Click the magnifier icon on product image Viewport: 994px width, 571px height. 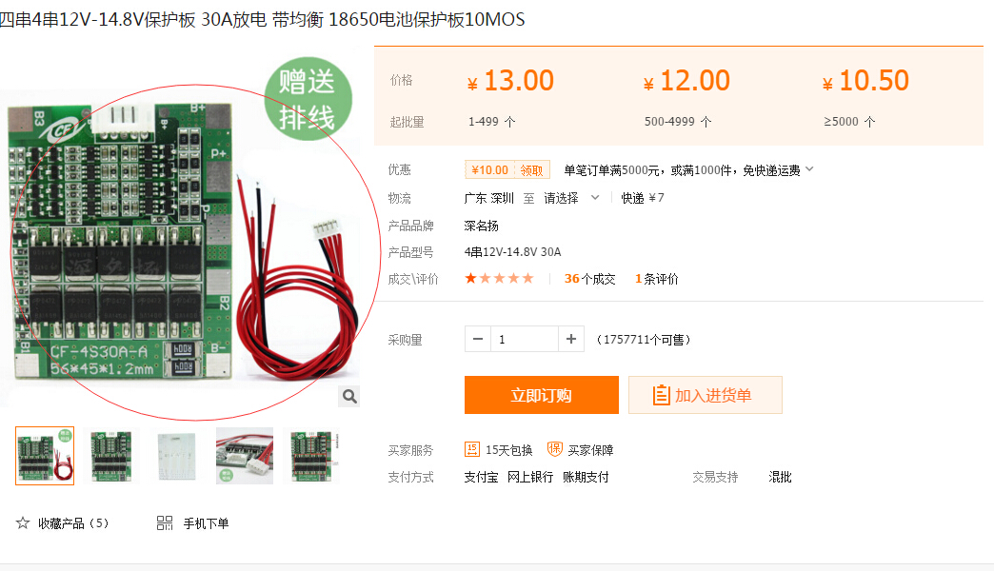pos(349,397)
